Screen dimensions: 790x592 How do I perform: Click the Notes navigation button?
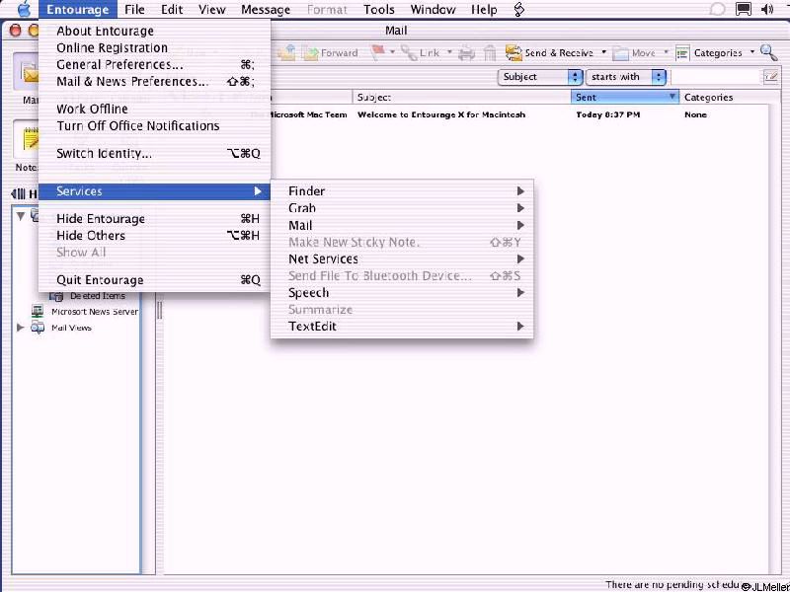point(26,147)
